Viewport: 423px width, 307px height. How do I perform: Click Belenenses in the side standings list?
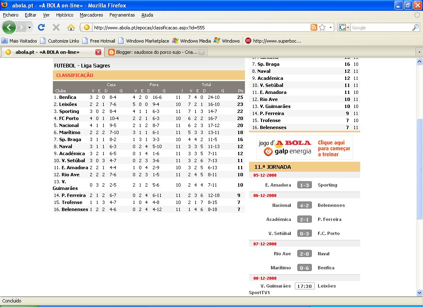(x=273, y=127)
